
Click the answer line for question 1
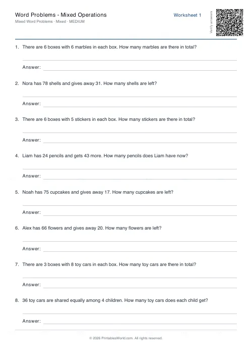coord(140,68)
